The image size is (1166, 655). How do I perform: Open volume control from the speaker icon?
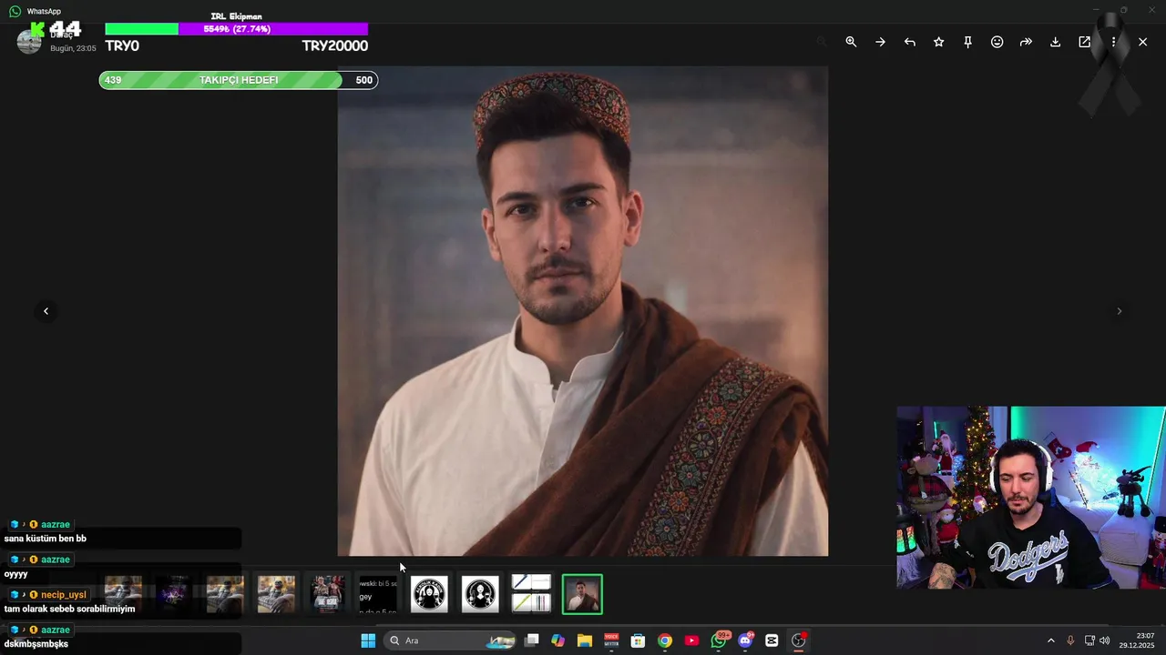pos(1105,640)
